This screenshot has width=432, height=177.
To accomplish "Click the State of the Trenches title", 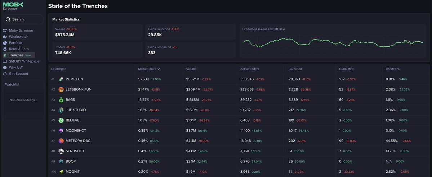I will pyautogui.click(x=78, y=6).
